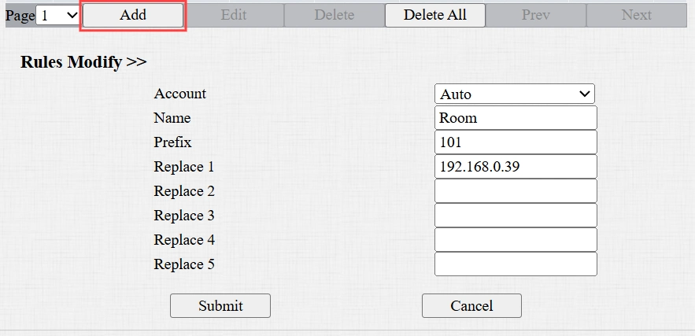
Task: Click the Account label text
Action: (180, 94)
